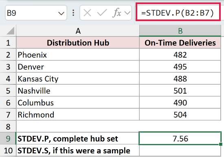
Task: Select the Kansas City cell
Action: [x=78, y=79]
